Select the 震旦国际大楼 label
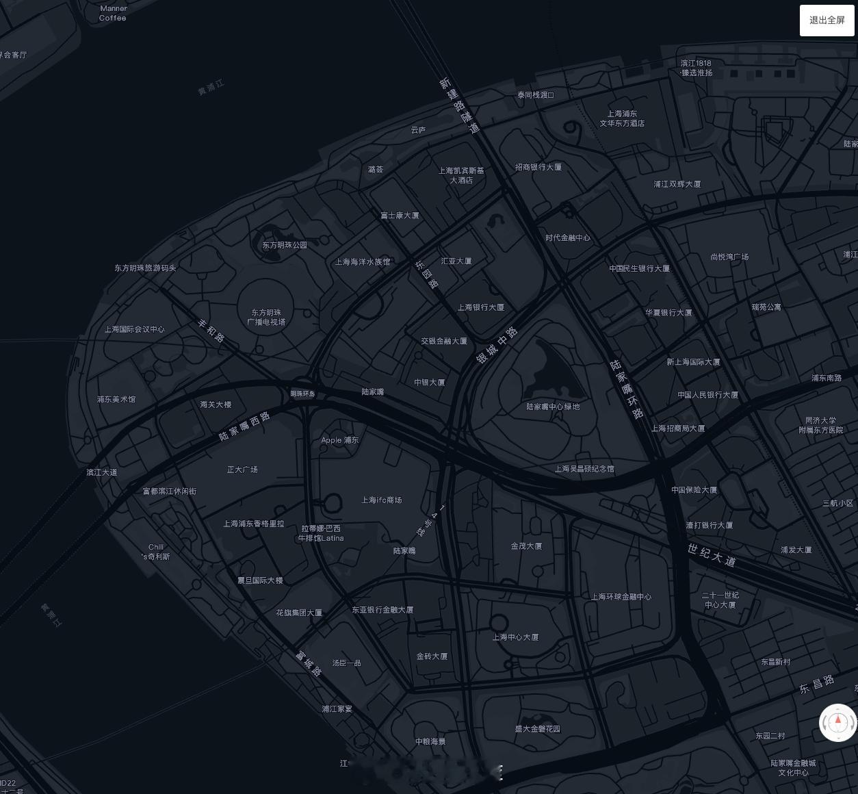 [260, 580]
